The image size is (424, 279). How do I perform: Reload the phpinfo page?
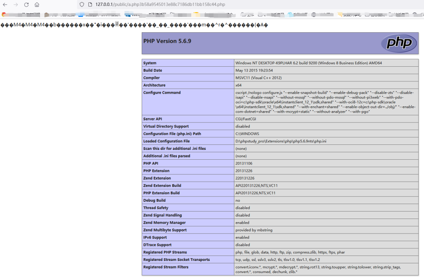tap(26, 5)
